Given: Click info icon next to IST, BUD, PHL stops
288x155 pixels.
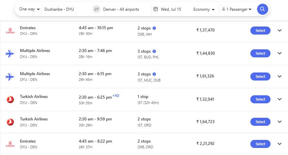Looking at the screenshot, I should pyautogui.click(x=154, y=51).
